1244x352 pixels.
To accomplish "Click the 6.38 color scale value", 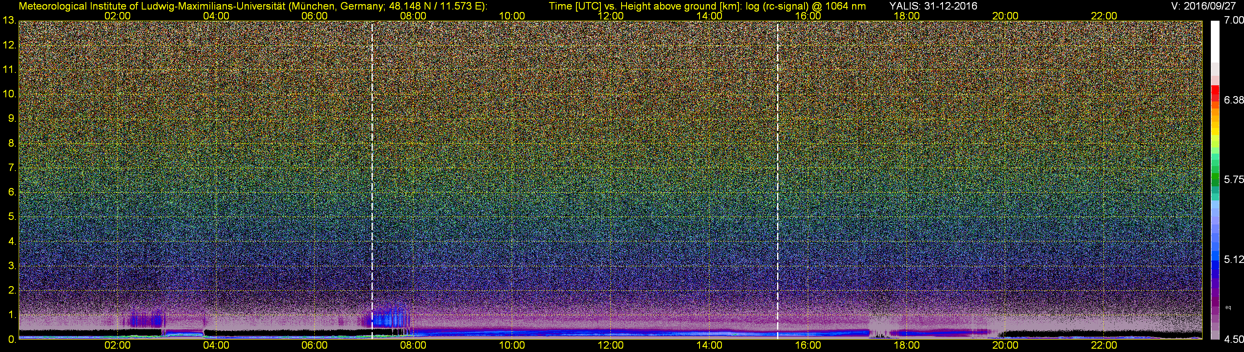I will click(1234, 100).
